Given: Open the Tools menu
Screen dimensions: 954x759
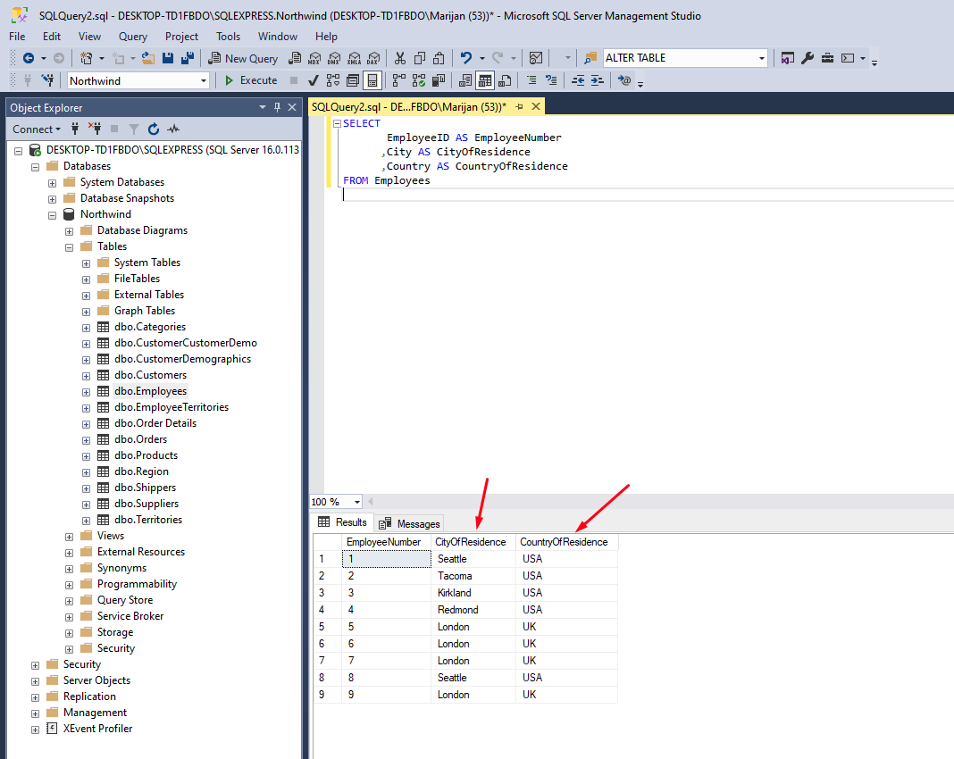Looking at the screenshot, I should [x=228, y=37].
